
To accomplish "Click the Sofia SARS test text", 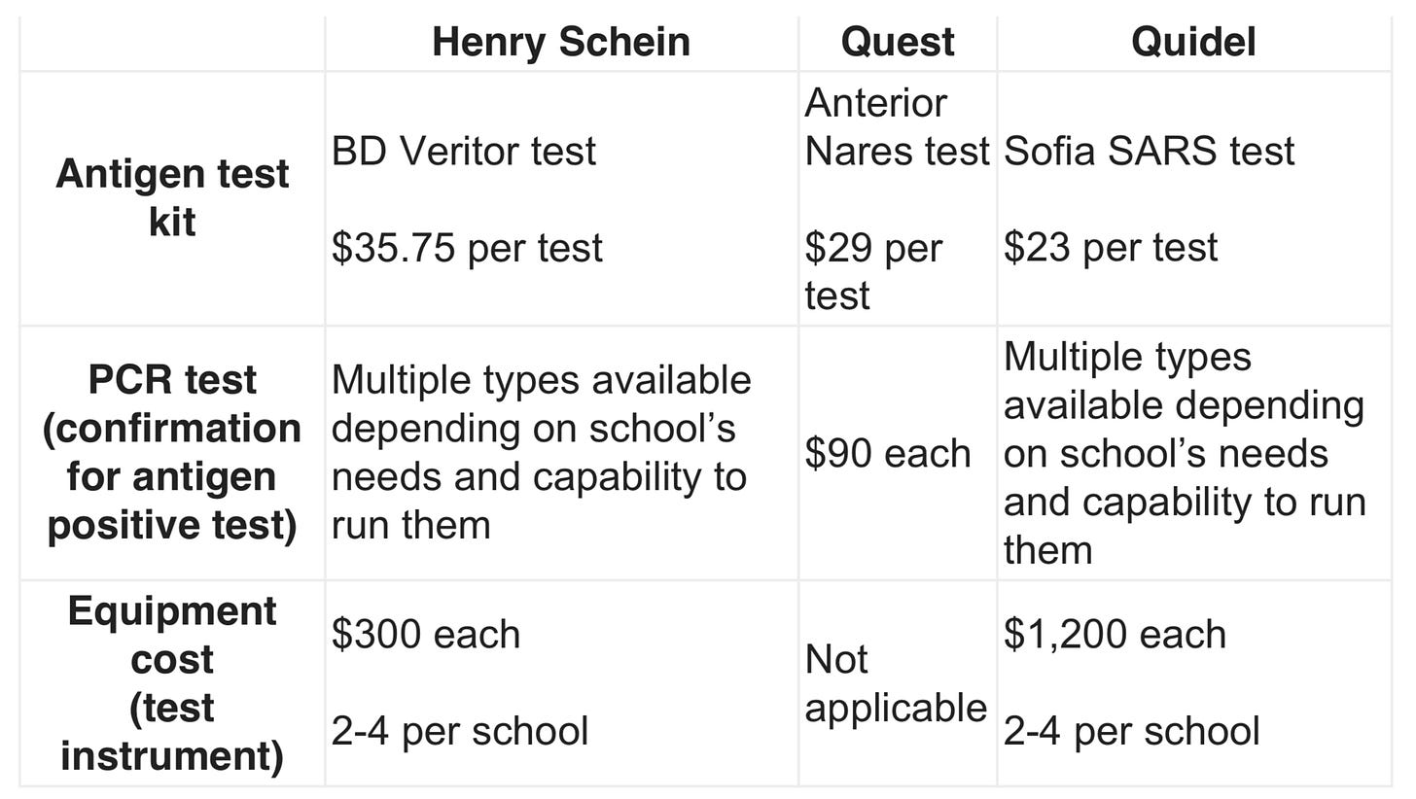I will 1149,151.
